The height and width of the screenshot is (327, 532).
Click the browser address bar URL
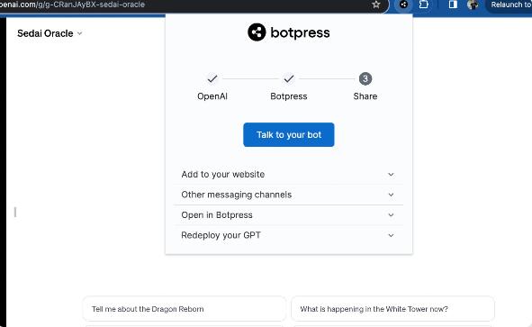(x=73, y=5)
